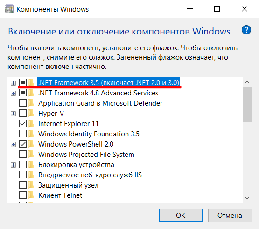
Task: Click the folder icon next to Клиент Telnet
Action: coord(31,195)
